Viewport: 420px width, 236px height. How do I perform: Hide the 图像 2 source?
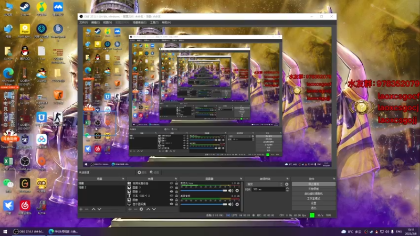click(172, 191)
